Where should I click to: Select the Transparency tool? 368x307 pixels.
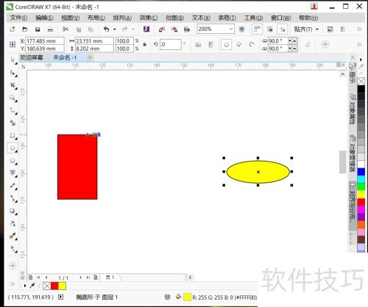(x=13, y=223)
